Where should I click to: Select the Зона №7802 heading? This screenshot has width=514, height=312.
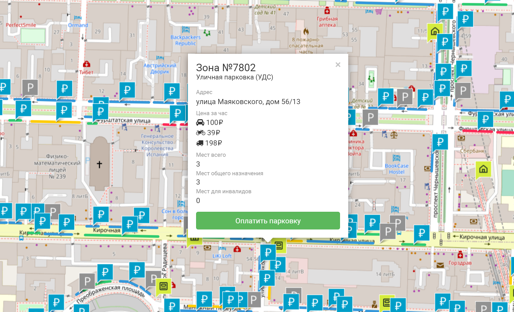(226, 68)
